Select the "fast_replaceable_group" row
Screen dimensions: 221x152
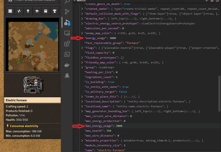146,43
